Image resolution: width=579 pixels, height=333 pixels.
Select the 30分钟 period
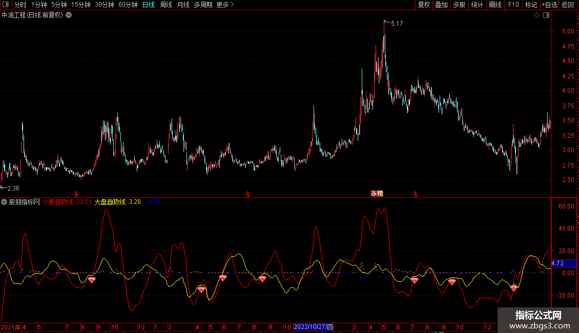pos(105,5)
